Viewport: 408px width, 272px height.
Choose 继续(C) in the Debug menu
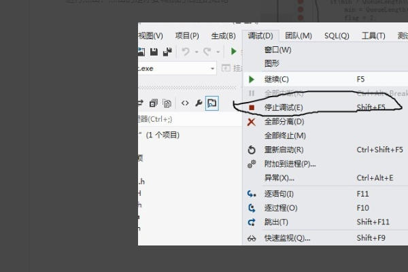click(276, 79)
